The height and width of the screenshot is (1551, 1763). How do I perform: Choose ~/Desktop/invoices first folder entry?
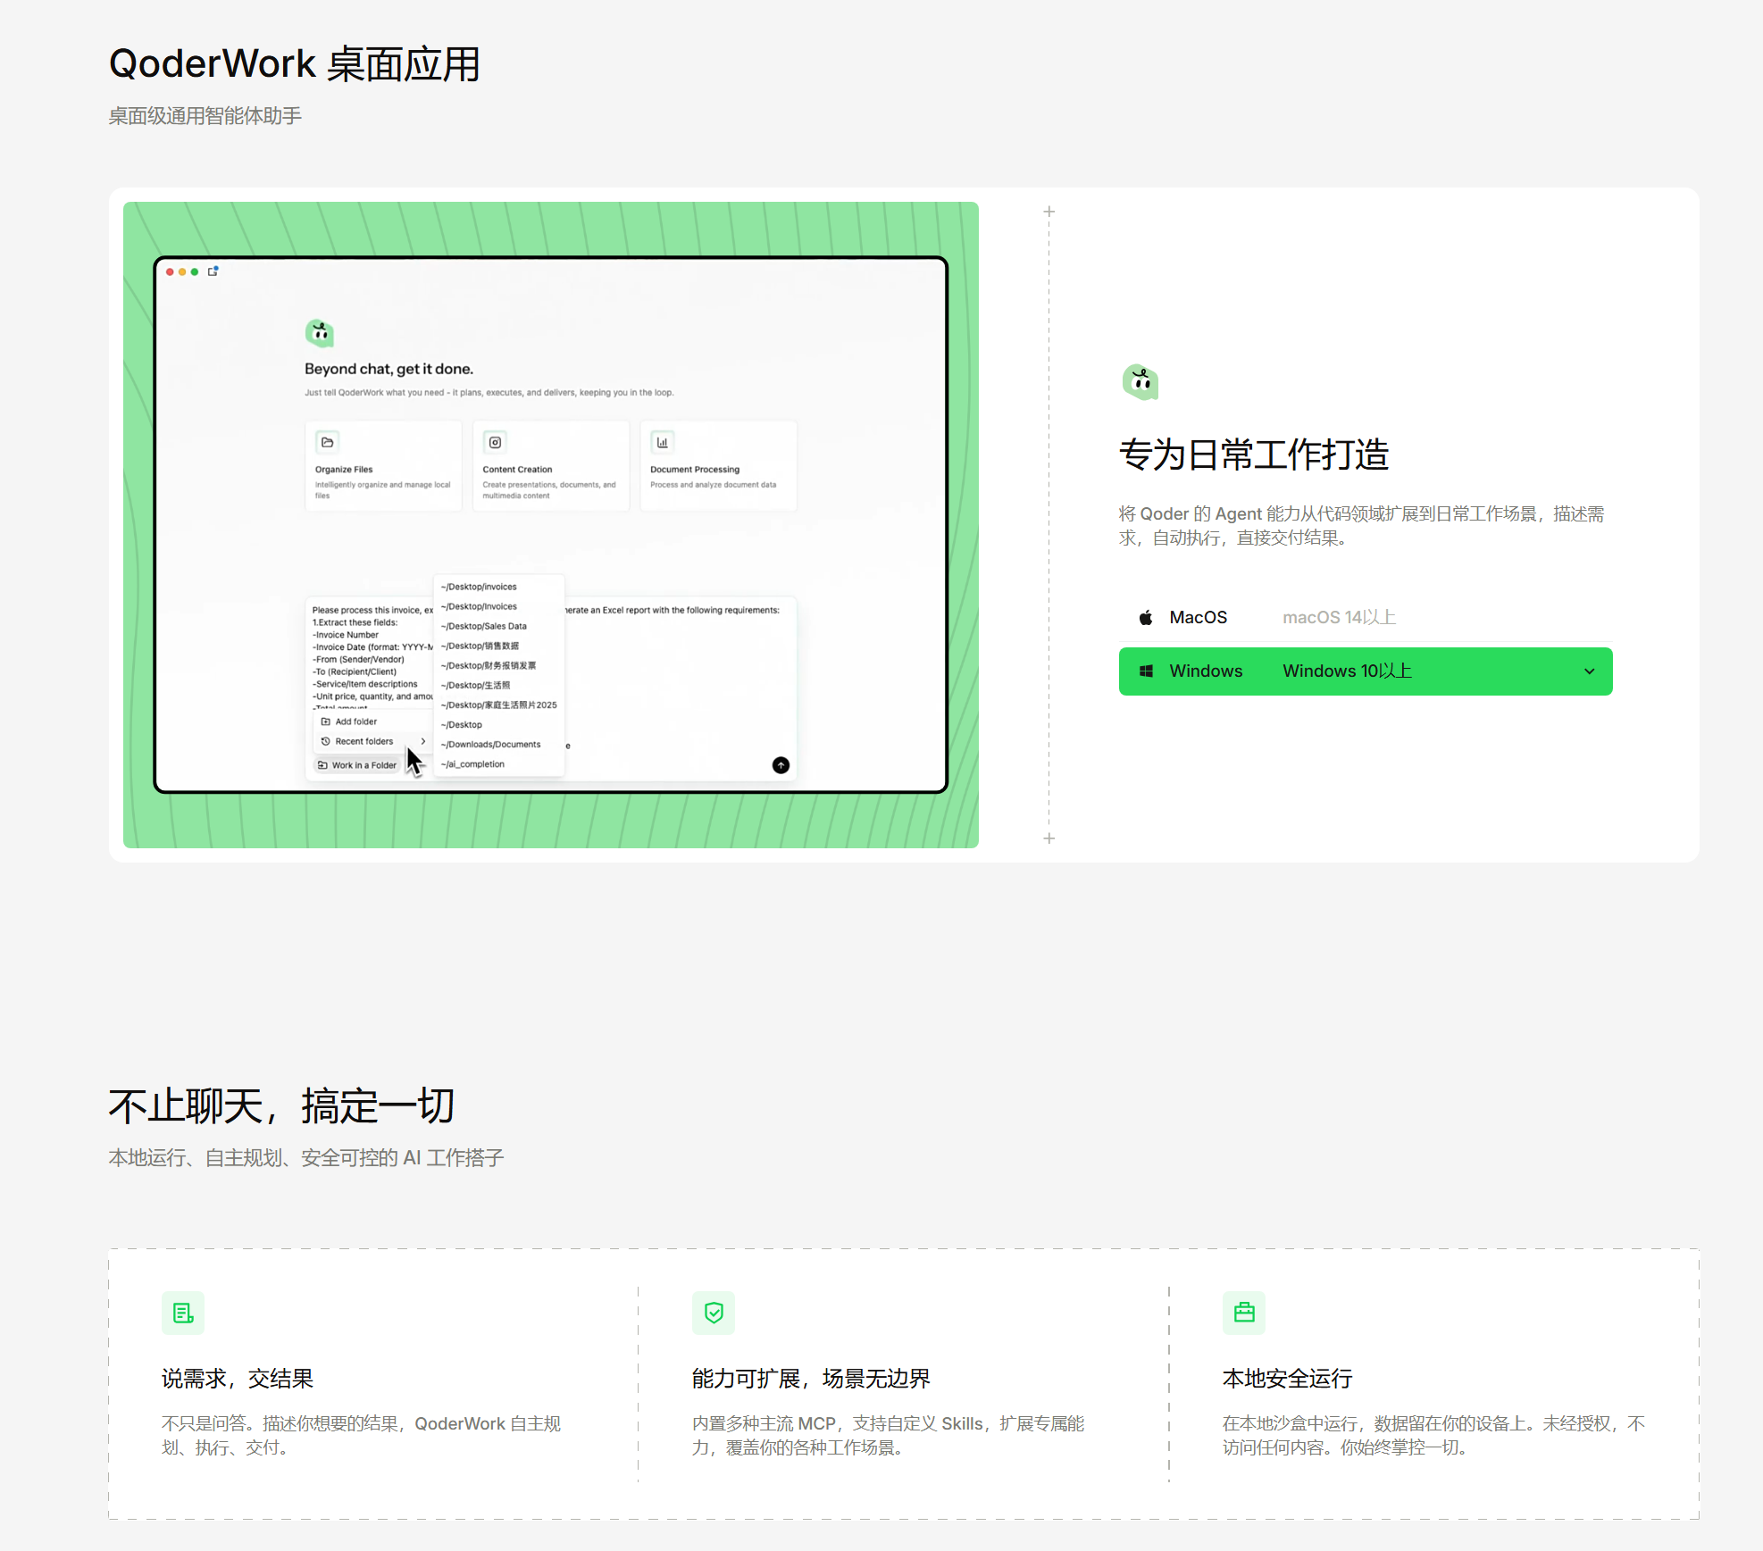479,587
